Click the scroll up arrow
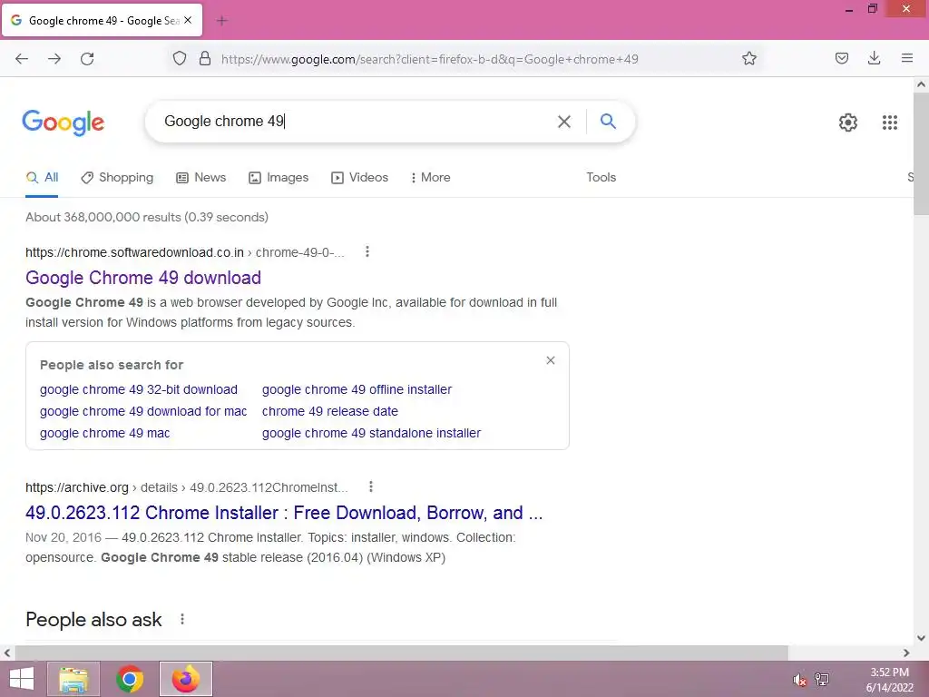Image resolution: width=929 pixels, height=697 pixels. (921, 84)
